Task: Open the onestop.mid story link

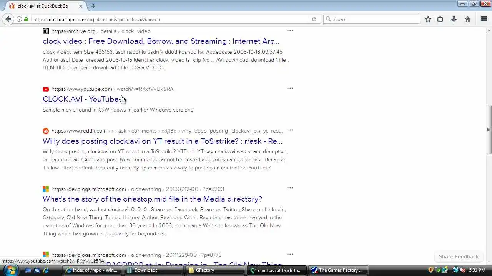Action: tap(152, 199)
